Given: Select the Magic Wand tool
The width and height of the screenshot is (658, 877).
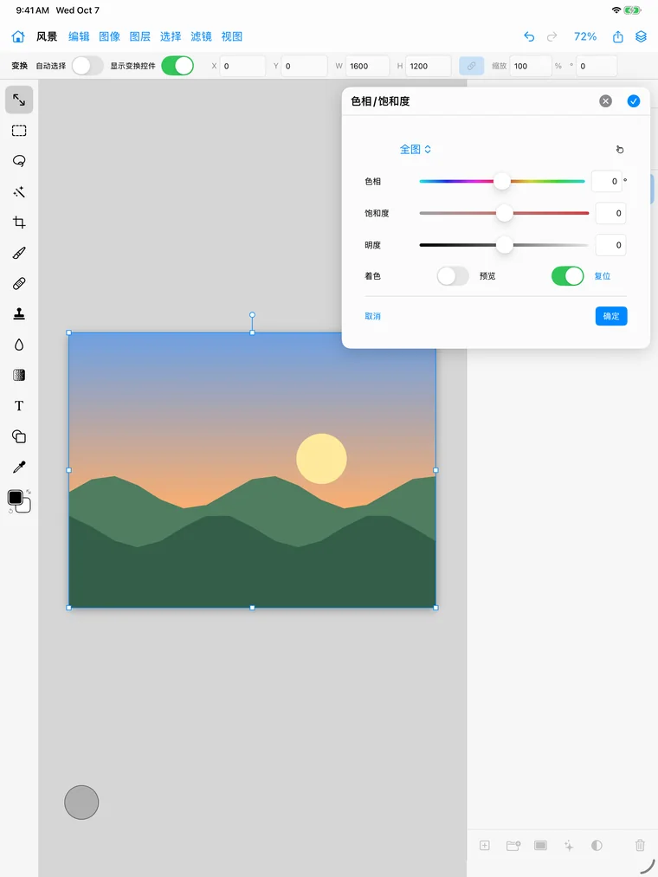Looking at the screenshot, I should click(19, 192).
